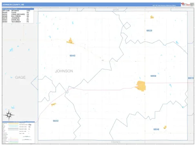Click the OTOE county label at the top
Screen dimensions: 196x147
[116, 10]
